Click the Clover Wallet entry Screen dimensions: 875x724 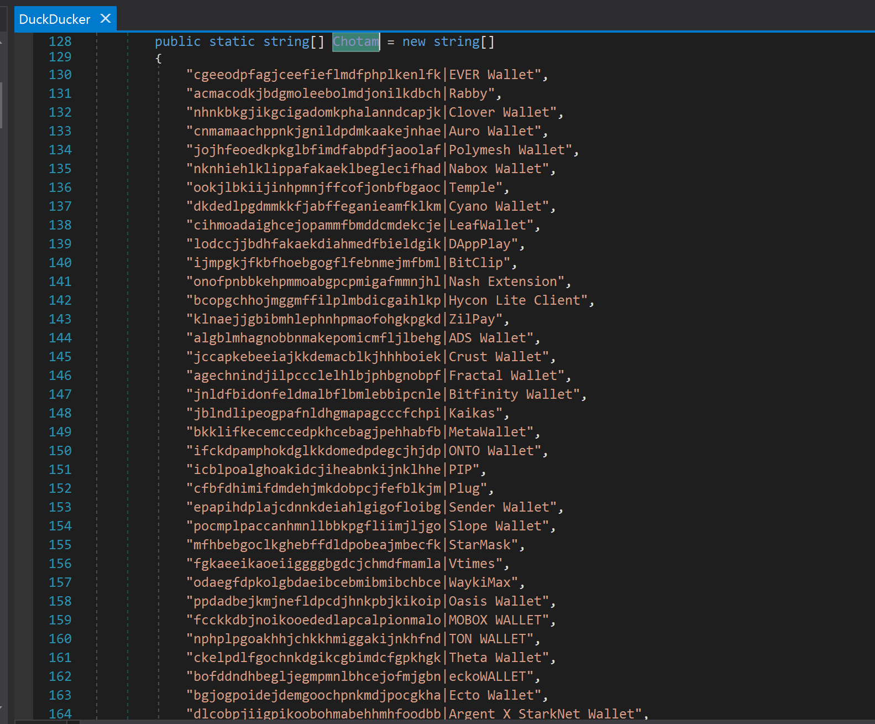(x=375, y=112)
